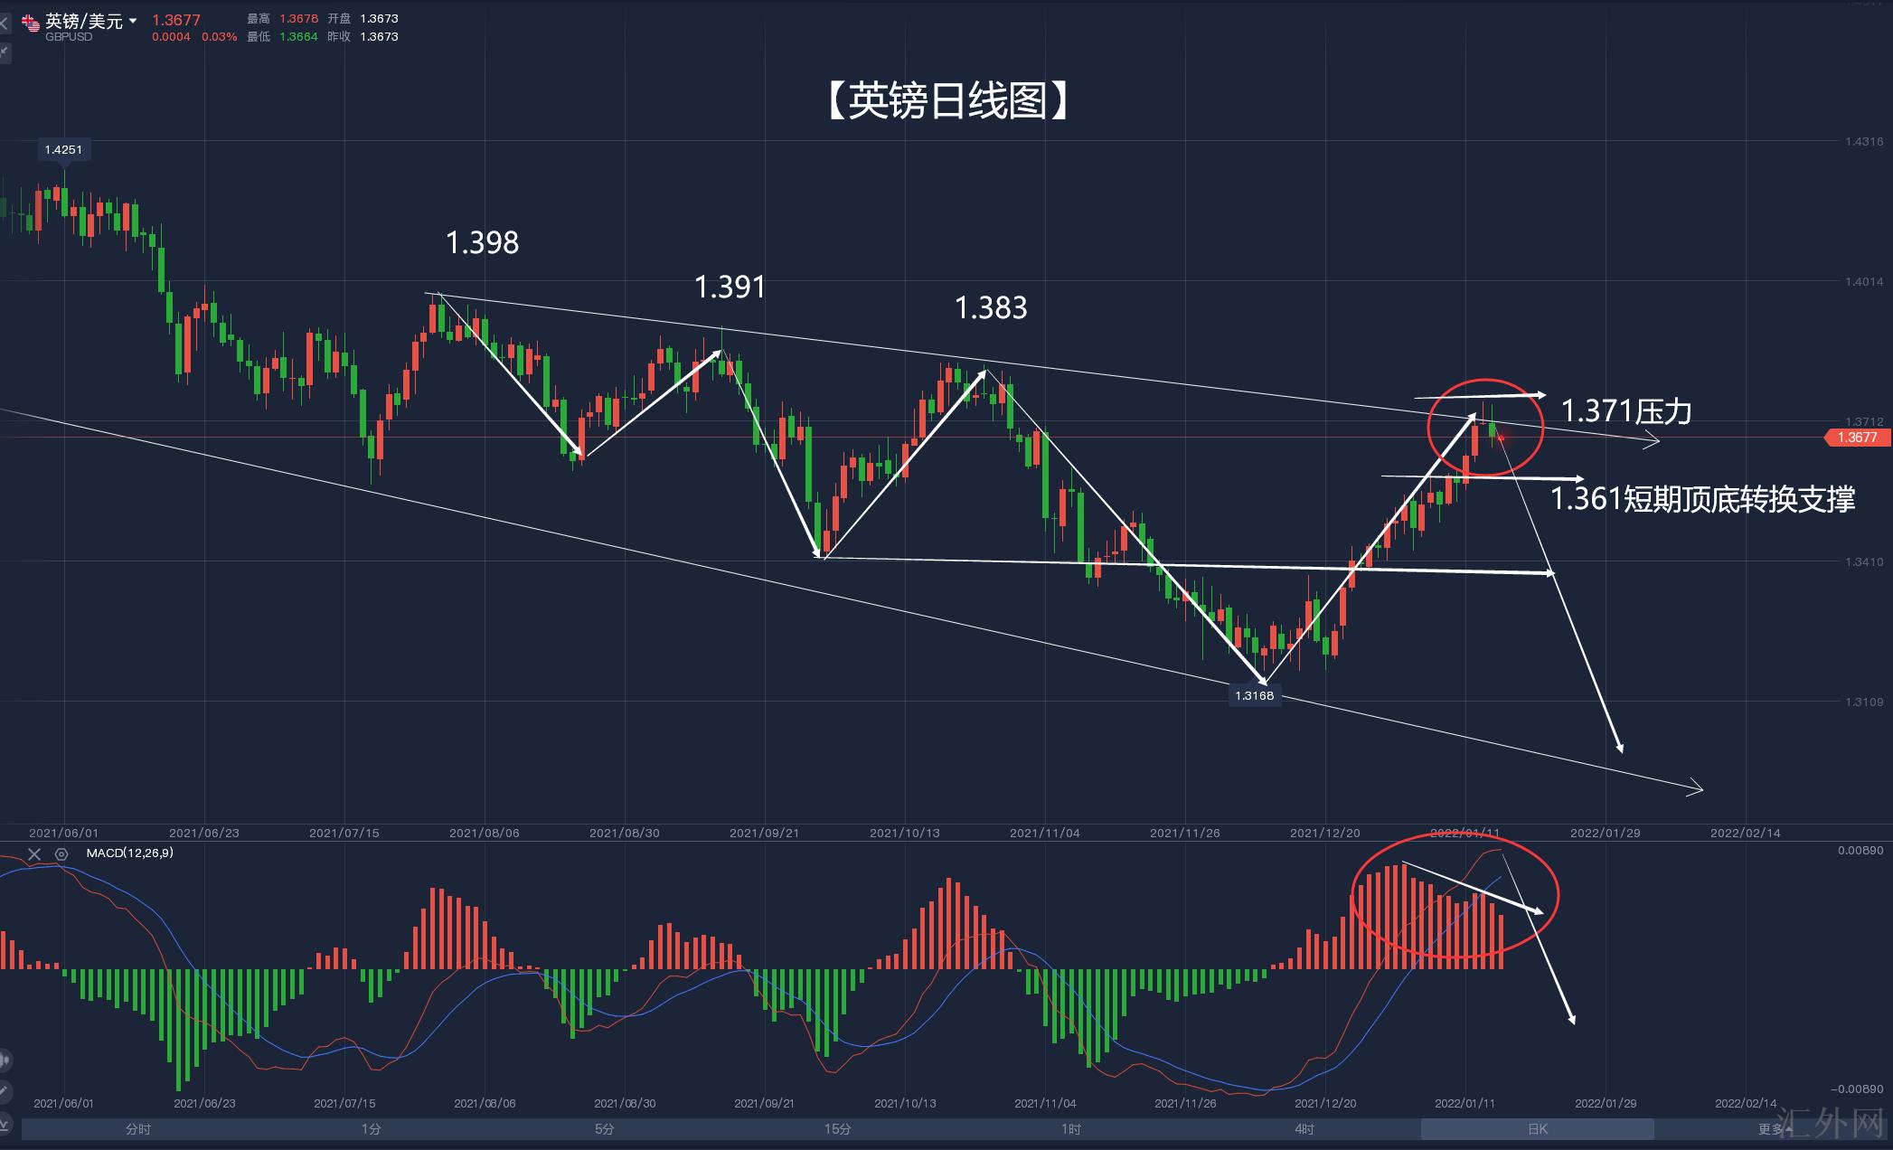Click the MACD(12,26,9) indicator label

129,853
